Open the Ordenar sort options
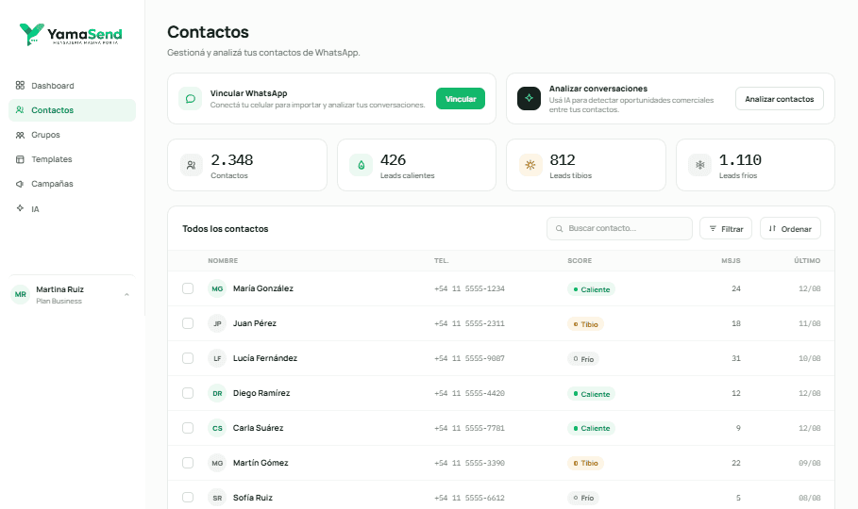Viewport: 858px width, 509px height. (x=790, y=228)
